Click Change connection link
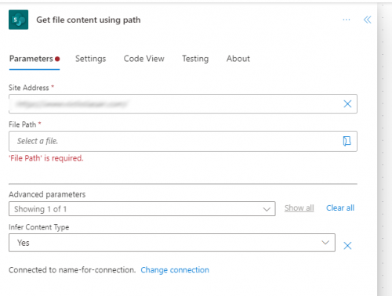The height and width of the screenshot is (296, 392). coord(175,270)
